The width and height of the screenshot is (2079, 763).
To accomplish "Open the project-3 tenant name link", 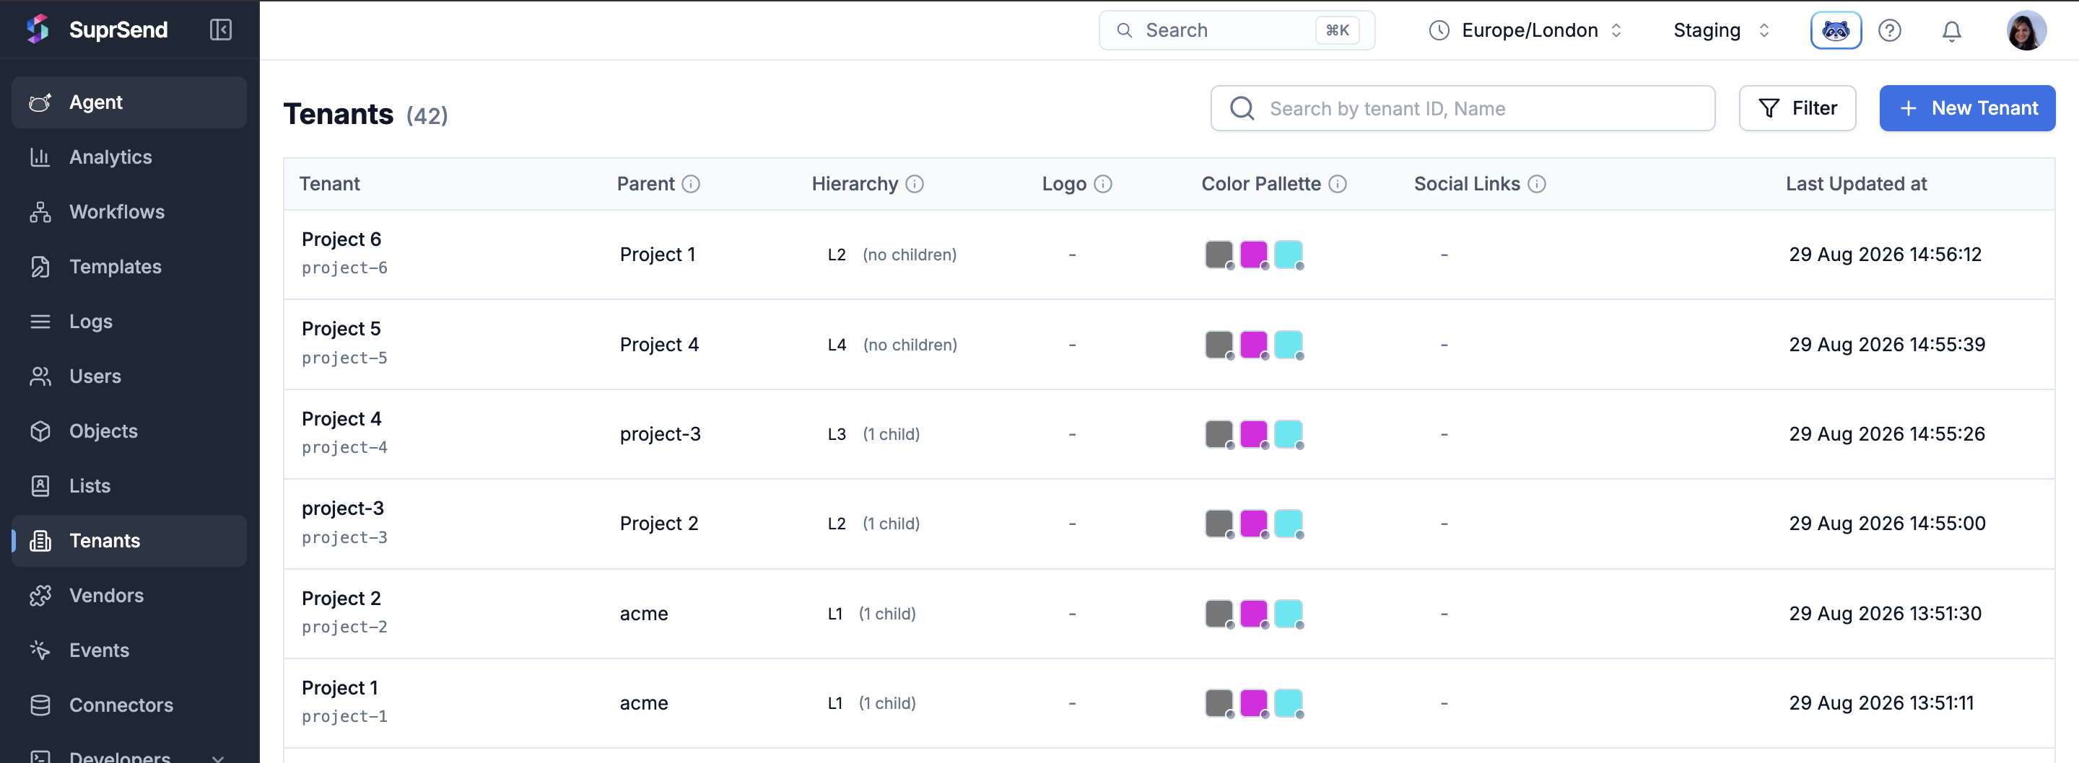I will 343,508.
